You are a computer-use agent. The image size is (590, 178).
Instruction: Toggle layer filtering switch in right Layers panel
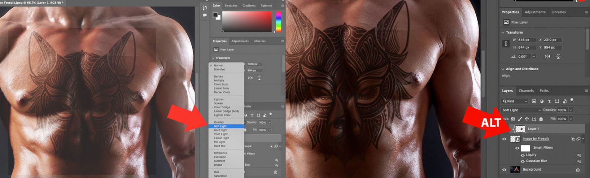click(x=572, y=100)
